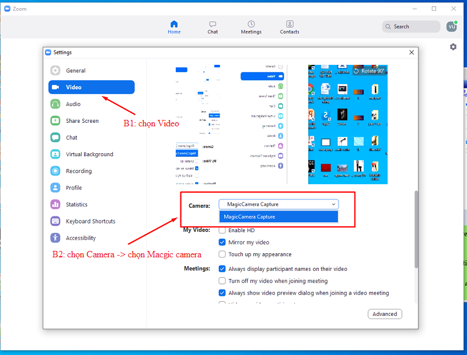Open Share Screen settings icon
This screenshot has height=355, width=467.
coord(55,120)
